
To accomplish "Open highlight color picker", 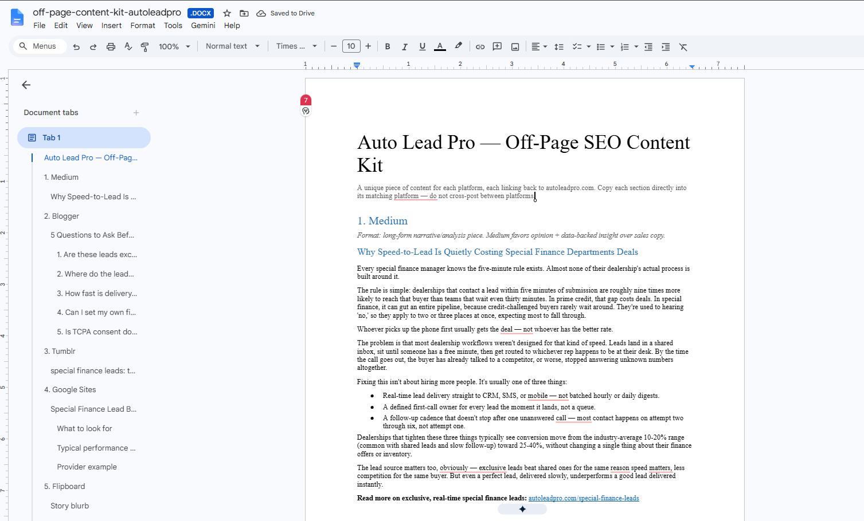I will click(x=458, y=46).
